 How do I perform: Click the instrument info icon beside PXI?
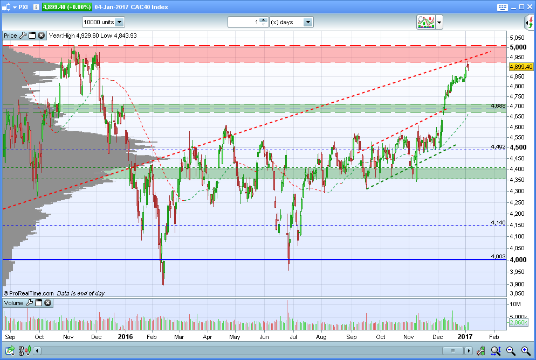[x=36, y=7]
